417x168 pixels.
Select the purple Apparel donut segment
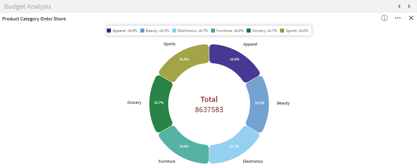234,59
